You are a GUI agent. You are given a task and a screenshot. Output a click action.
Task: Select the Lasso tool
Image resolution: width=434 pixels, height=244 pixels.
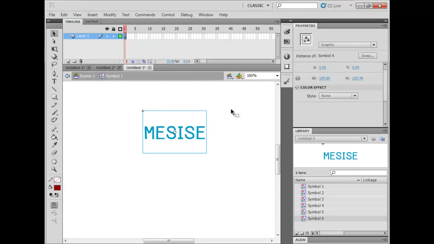coord(54,64)
